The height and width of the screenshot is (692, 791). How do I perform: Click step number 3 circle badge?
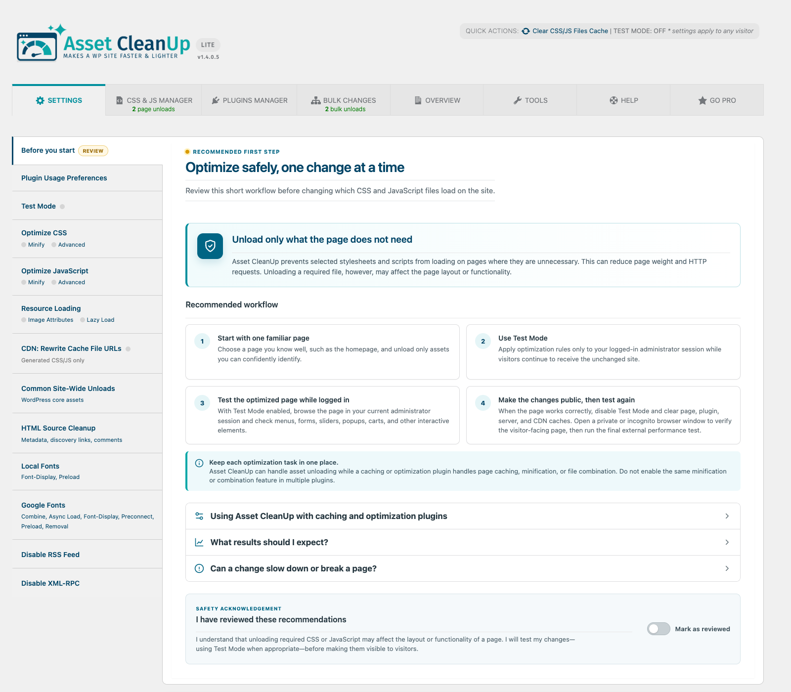click(x=202, y=403)
